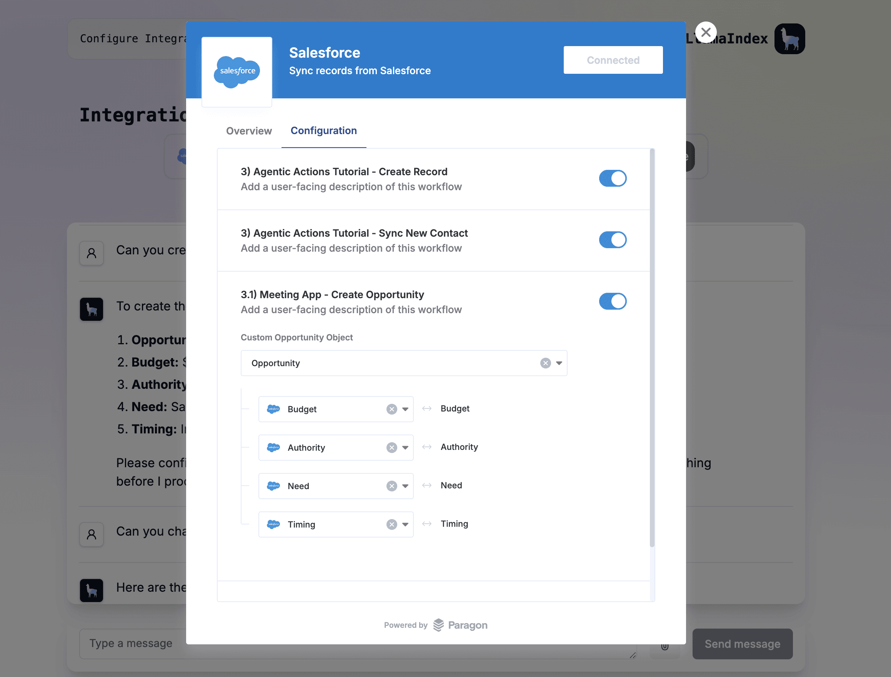Screen dimensions: 891x677
Task: Clear the Opportunity object selection
Action: (x=545, y=363)
